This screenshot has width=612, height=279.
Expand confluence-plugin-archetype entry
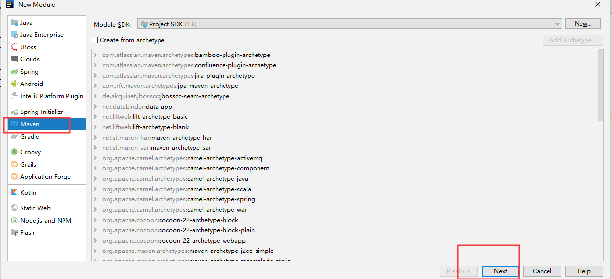95,65
